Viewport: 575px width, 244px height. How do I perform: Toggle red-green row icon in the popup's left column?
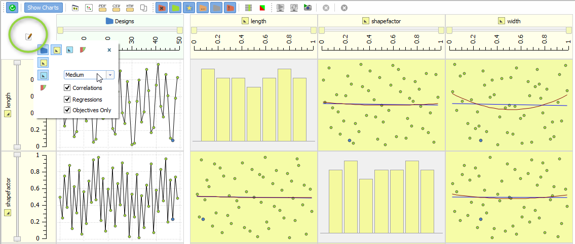tap(43, 87)
